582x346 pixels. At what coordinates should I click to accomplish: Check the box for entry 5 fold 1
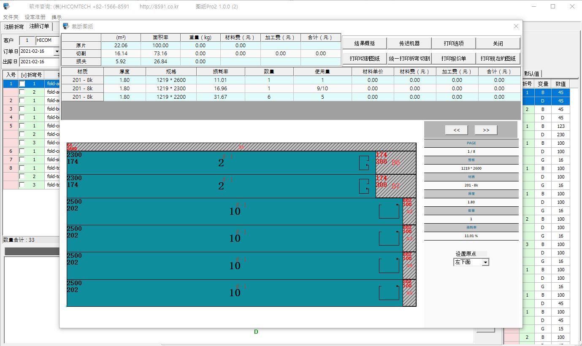(x=22, y=126)
